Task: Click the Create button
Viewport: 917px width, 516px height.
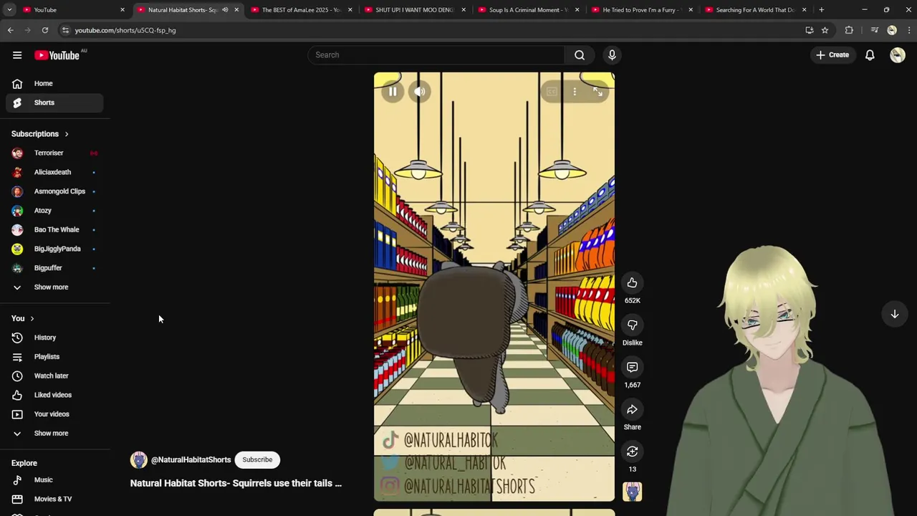Action: [x=832, y=55]
